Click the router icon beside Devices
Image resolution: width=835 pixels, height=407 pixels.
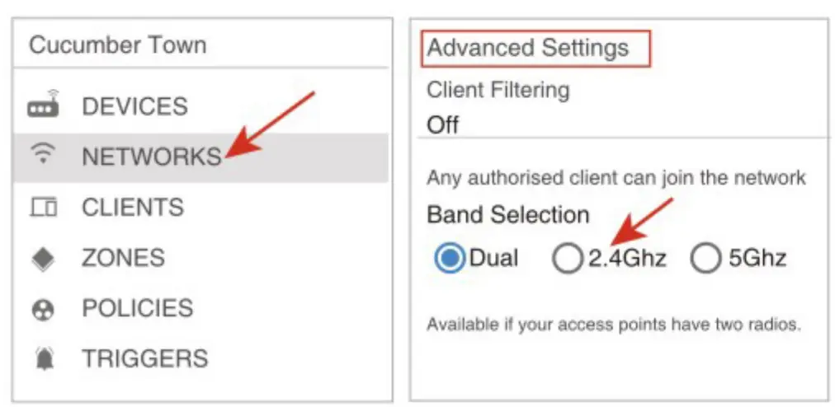click(44, 107)
